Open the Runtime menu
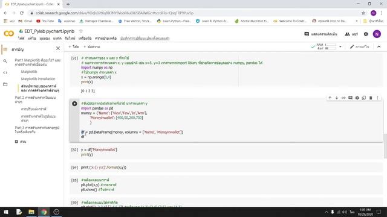 [70, 39]
